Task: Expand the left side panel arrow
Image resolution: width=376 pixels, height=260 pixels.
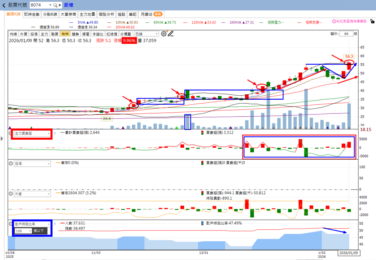Action: (2, 139)
